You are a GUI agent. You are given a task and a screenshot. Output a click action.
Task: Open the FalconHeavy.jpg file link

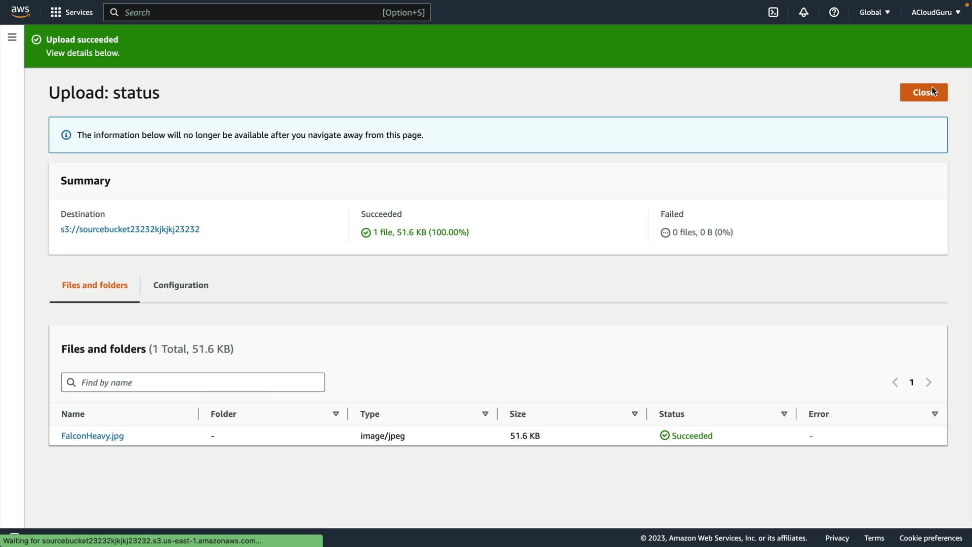[93, 436]
